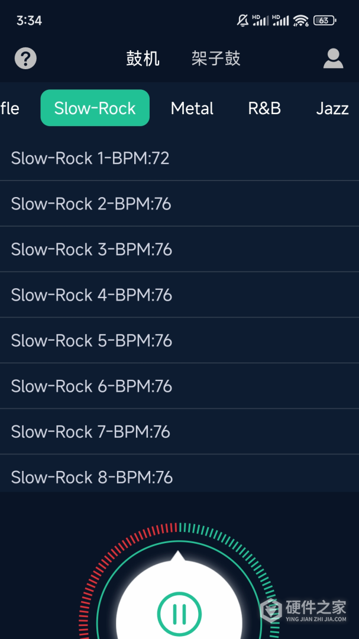This screenshot has height=639, width=359.
Task: Select the Slow-Rock genre tab
Action: tap(95, 108)
